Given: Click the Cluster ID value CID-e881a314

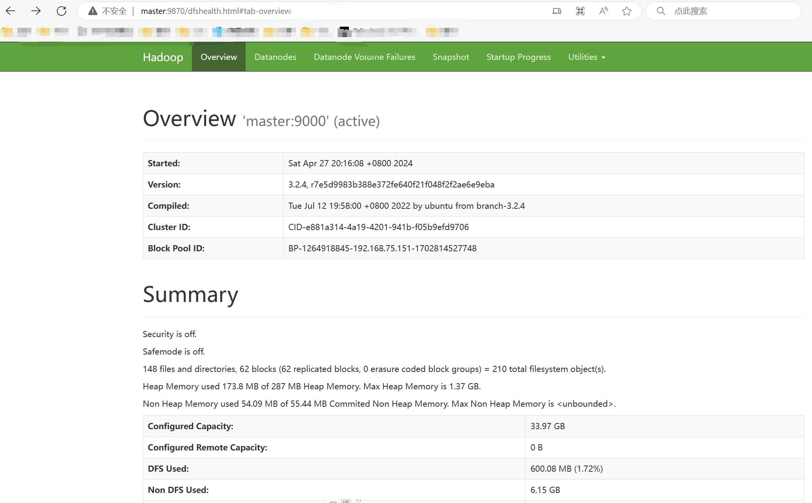Looking at the screenshot, I should tap(378, 227).
